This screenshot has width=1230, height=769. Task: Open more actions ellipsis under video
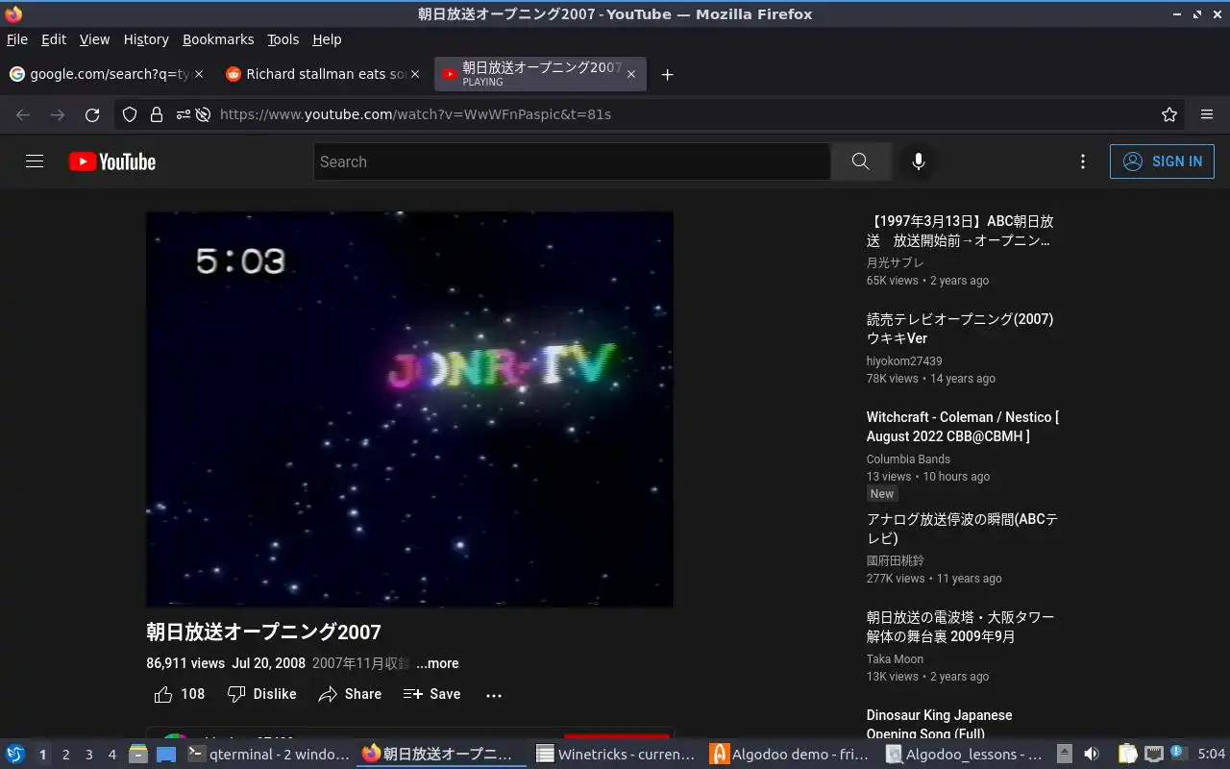click(x=494, y=695)
